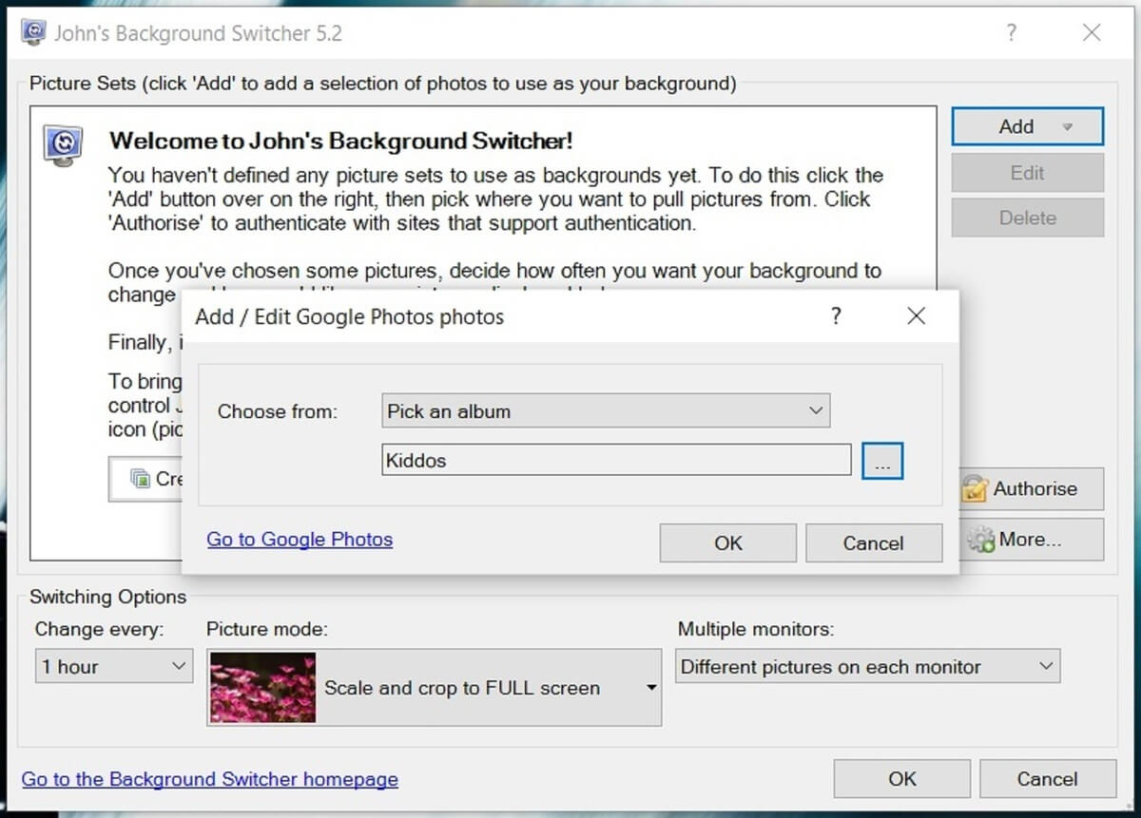1141x818 pixels.
Task: Open the Add button dropdown arrow
Action: coord(1068,127)
